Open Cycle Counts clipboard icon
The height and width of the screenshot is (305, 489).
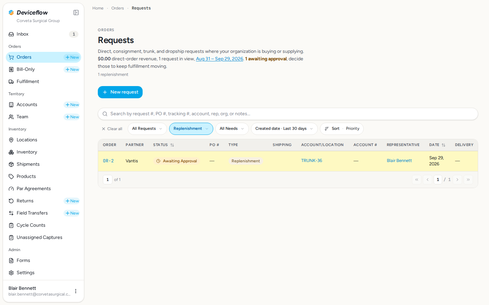tap(11, 225)
